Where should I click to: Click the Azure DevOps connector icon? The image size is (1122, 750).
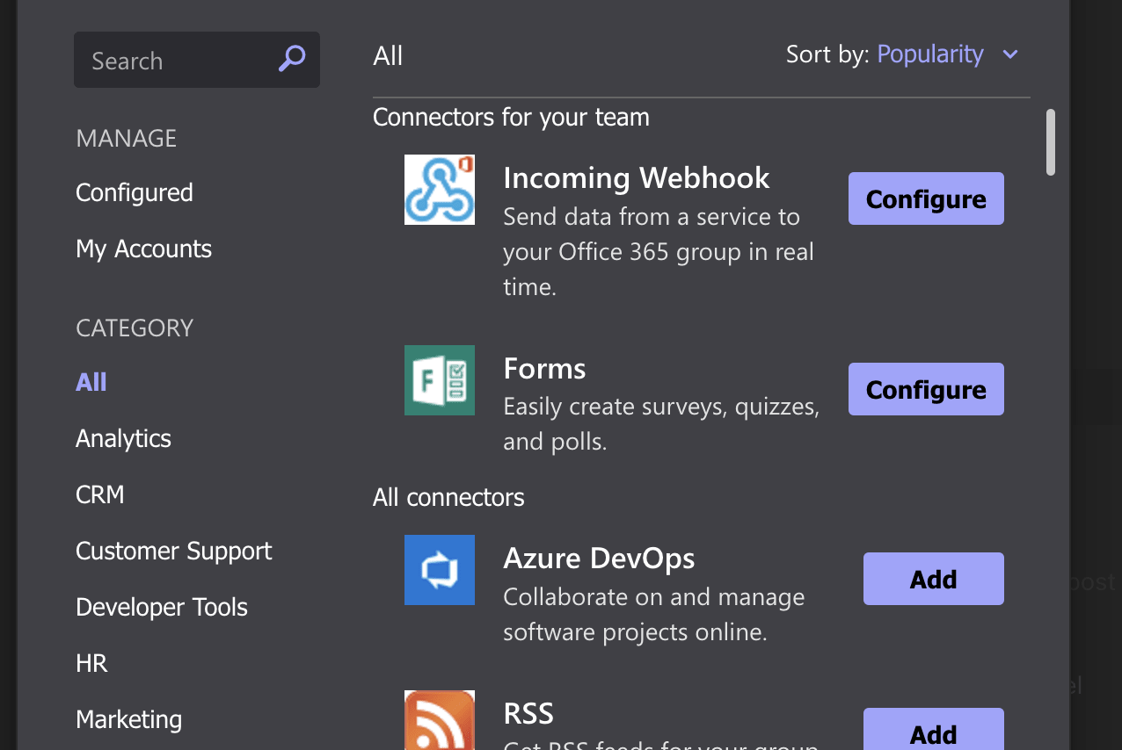click(x=439, y=570)
